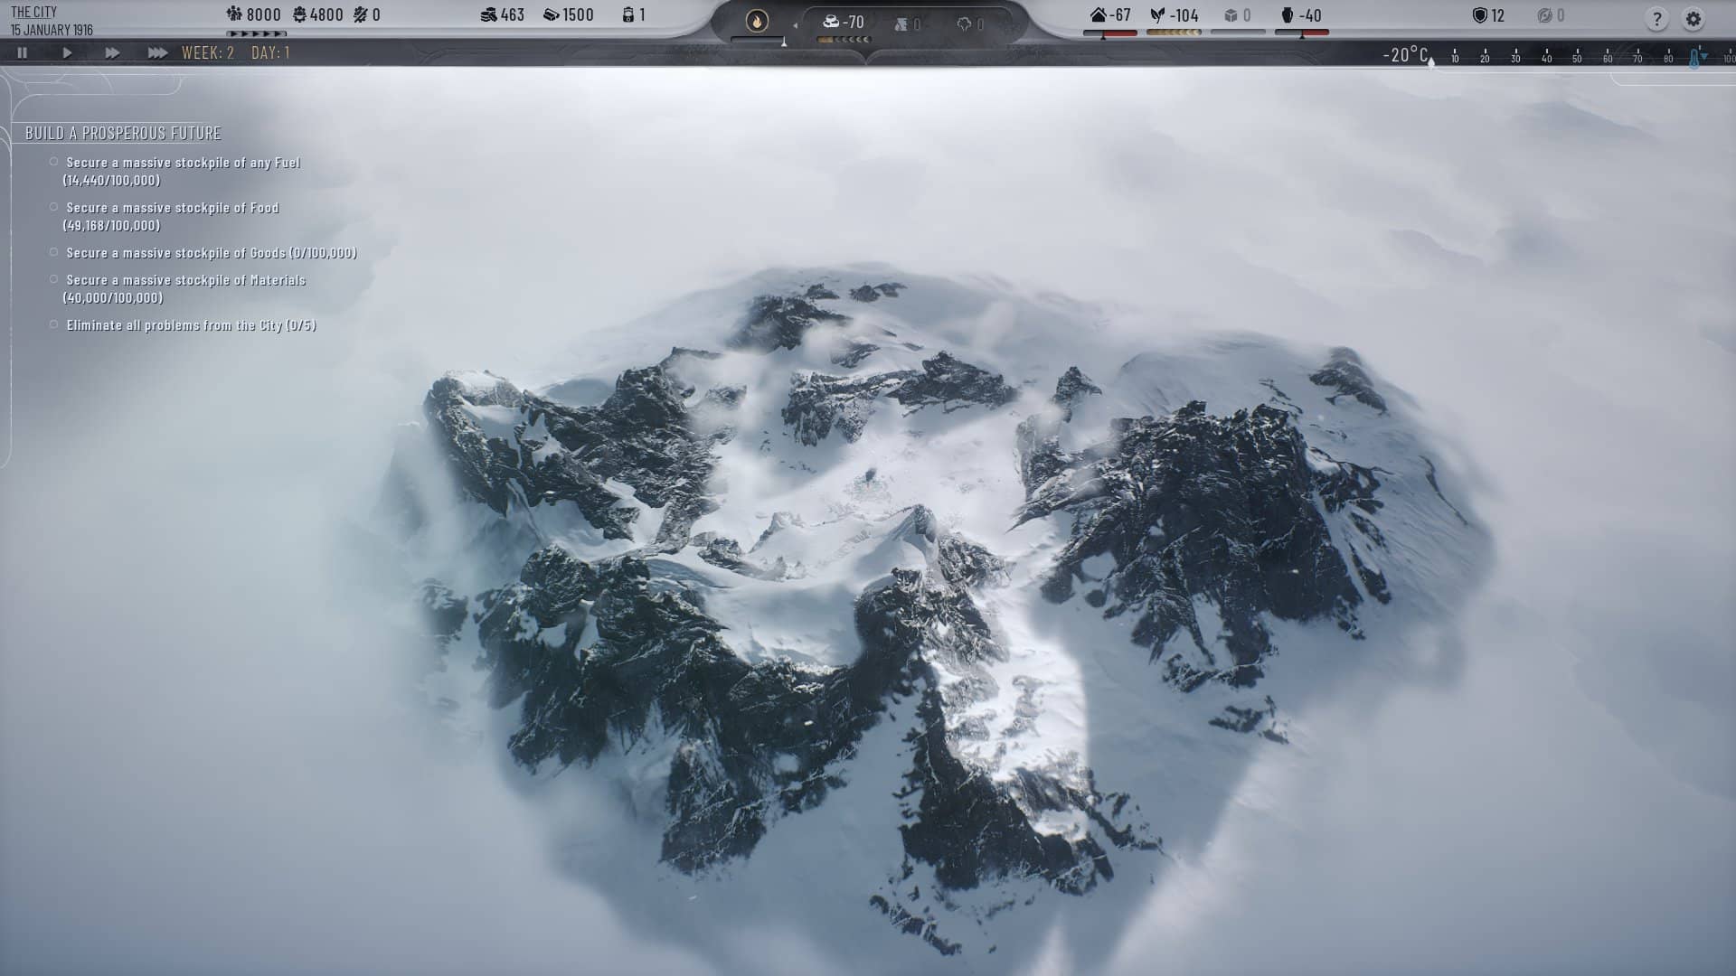Click the thermometer icon on temperature scale
Viewport: 1736px width, 976px height.
pyautogui.click(x=1694, y=59)
